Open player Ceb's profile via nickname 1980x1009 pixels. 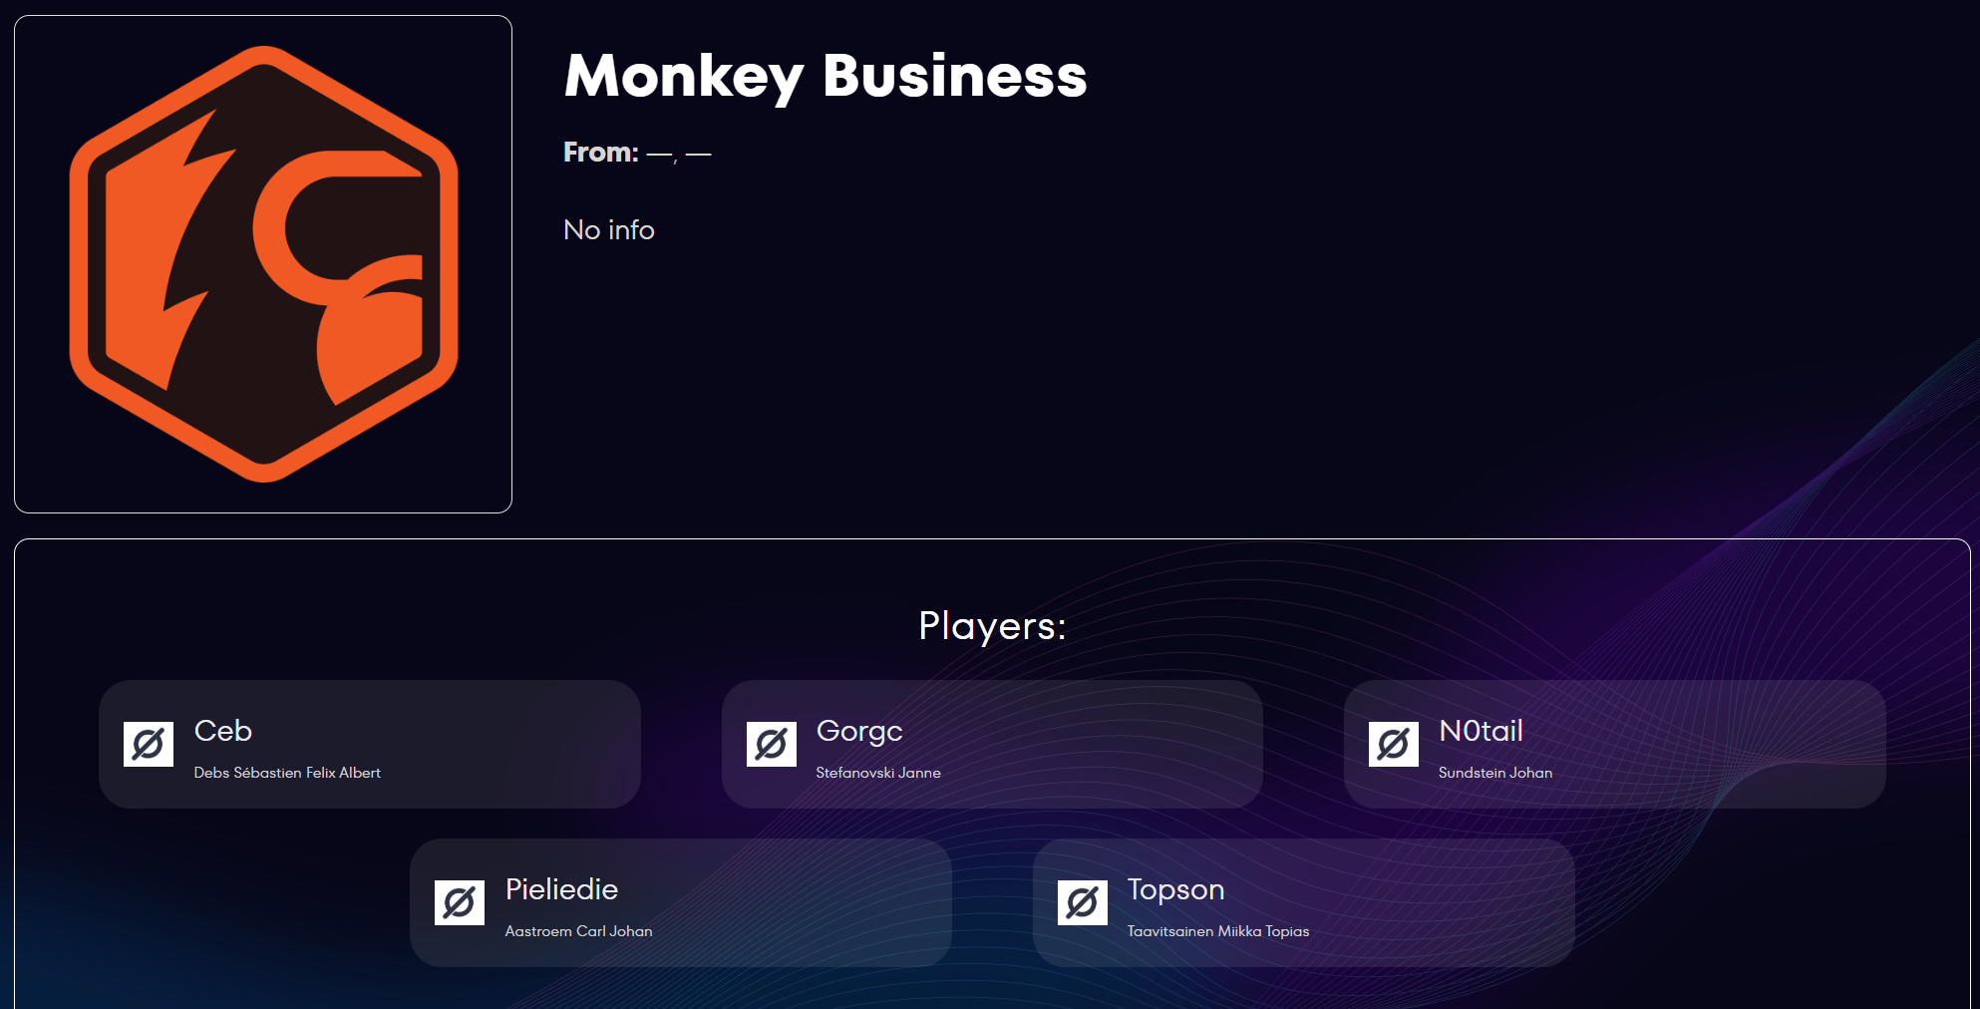pyautogui.click(x=222, y=731)
